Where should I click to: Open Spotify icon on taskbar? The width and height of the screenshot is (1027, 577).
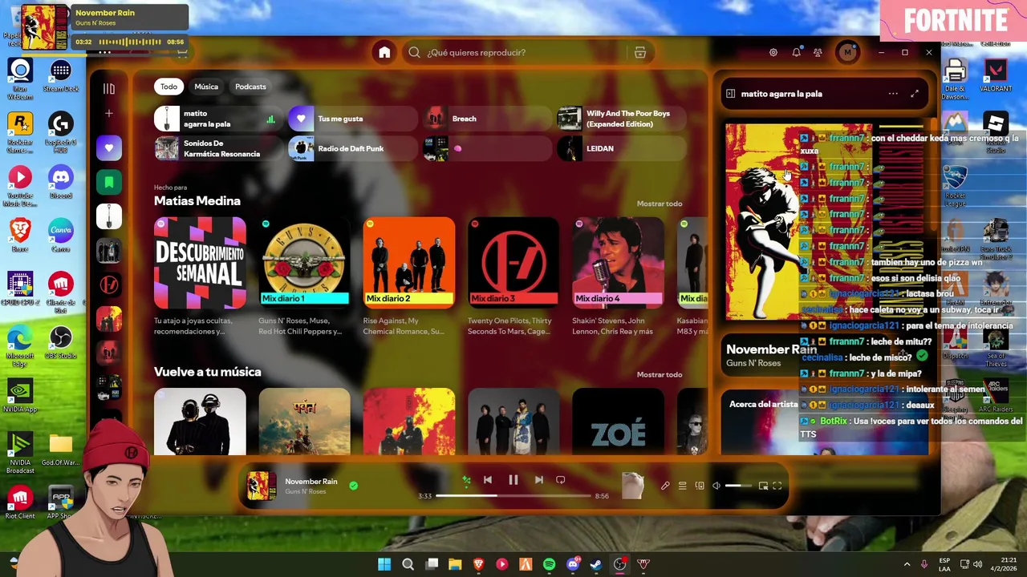(549, 564)
